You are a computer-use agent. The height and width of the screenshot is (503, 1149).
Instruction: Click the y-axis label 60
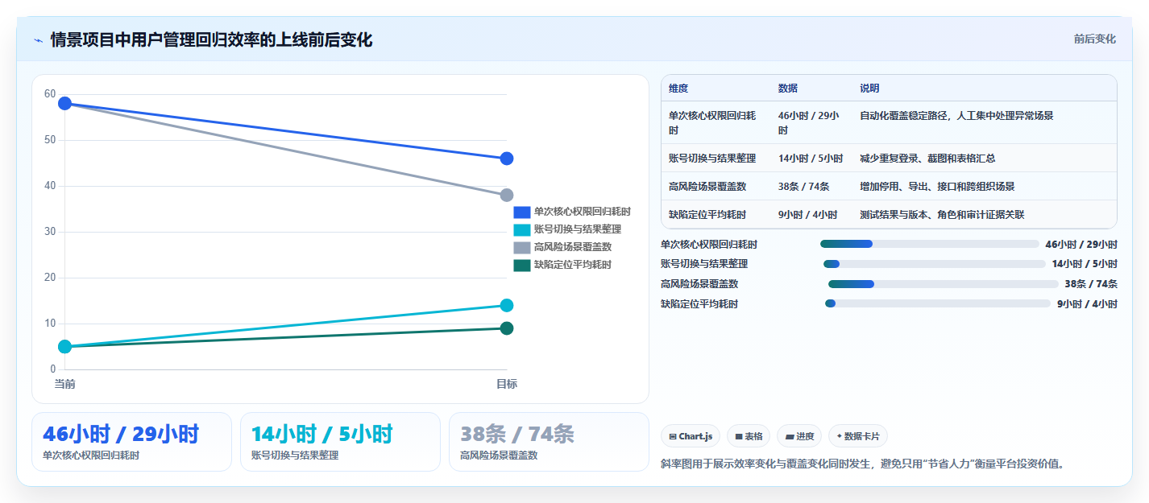[x=50, y=94]
